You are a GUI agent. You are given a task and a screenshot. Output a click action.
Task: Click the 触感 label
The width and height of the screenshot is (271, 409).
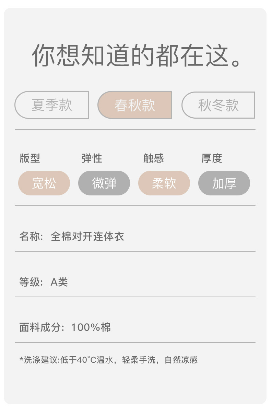(153, 158)
